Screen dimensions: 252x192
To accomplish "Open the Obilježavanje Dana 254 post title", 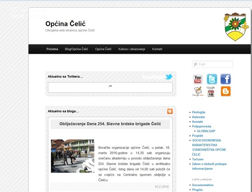I will (109, 124).
